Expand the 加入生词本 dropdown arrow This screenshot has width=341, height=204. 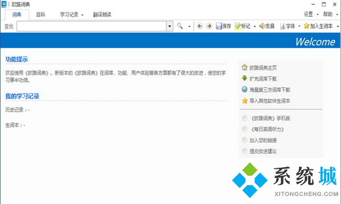pyautogui.click(x=338, y=26)
